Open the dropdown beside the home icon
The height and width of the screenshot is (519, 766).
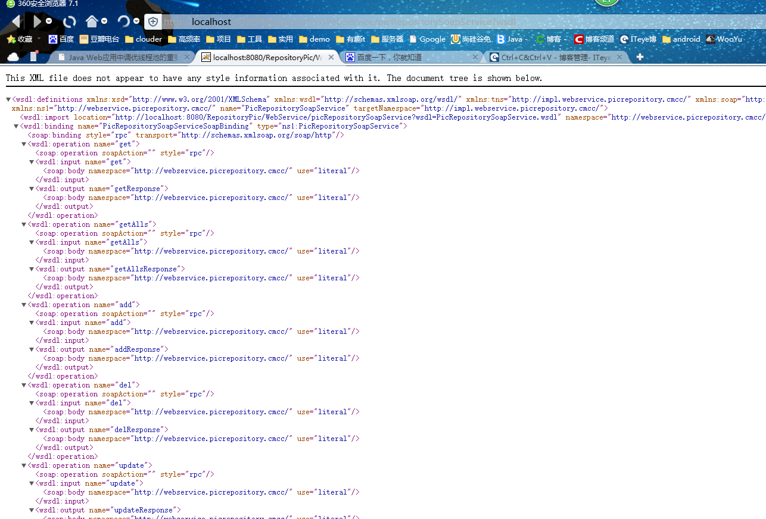(104, 21)
